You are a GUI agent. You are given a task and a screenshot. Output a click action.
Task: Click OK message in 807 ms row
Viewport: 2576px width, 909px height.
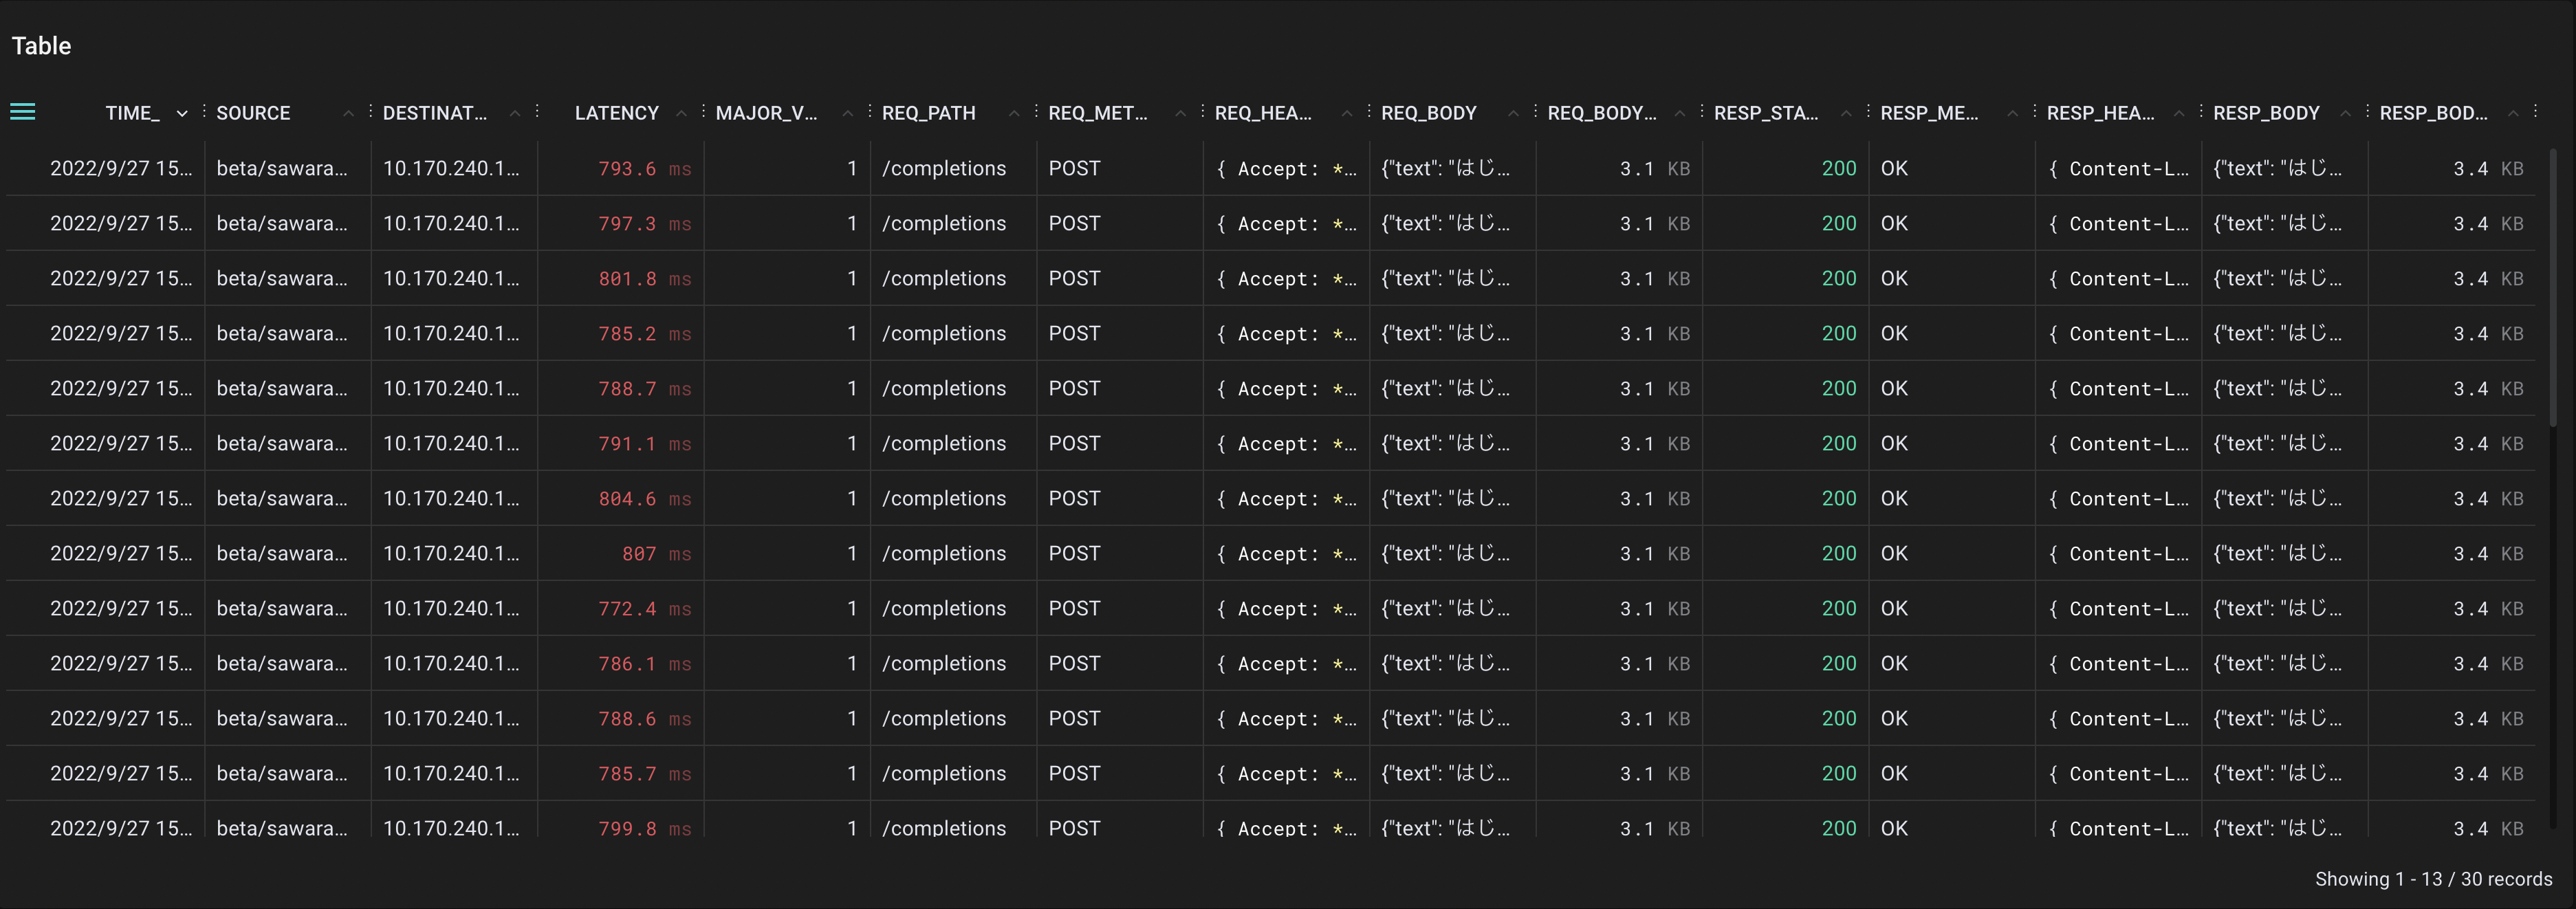coord(1894,554)
